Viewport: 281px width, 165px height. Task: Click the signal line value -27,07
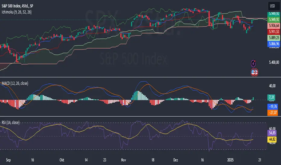(x=273, y=112)
